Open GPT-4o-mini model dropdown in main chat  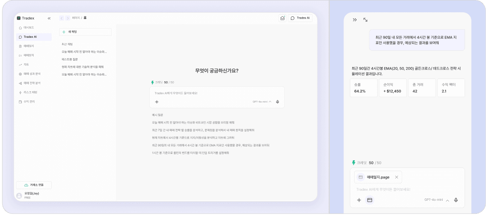point(262,101)
